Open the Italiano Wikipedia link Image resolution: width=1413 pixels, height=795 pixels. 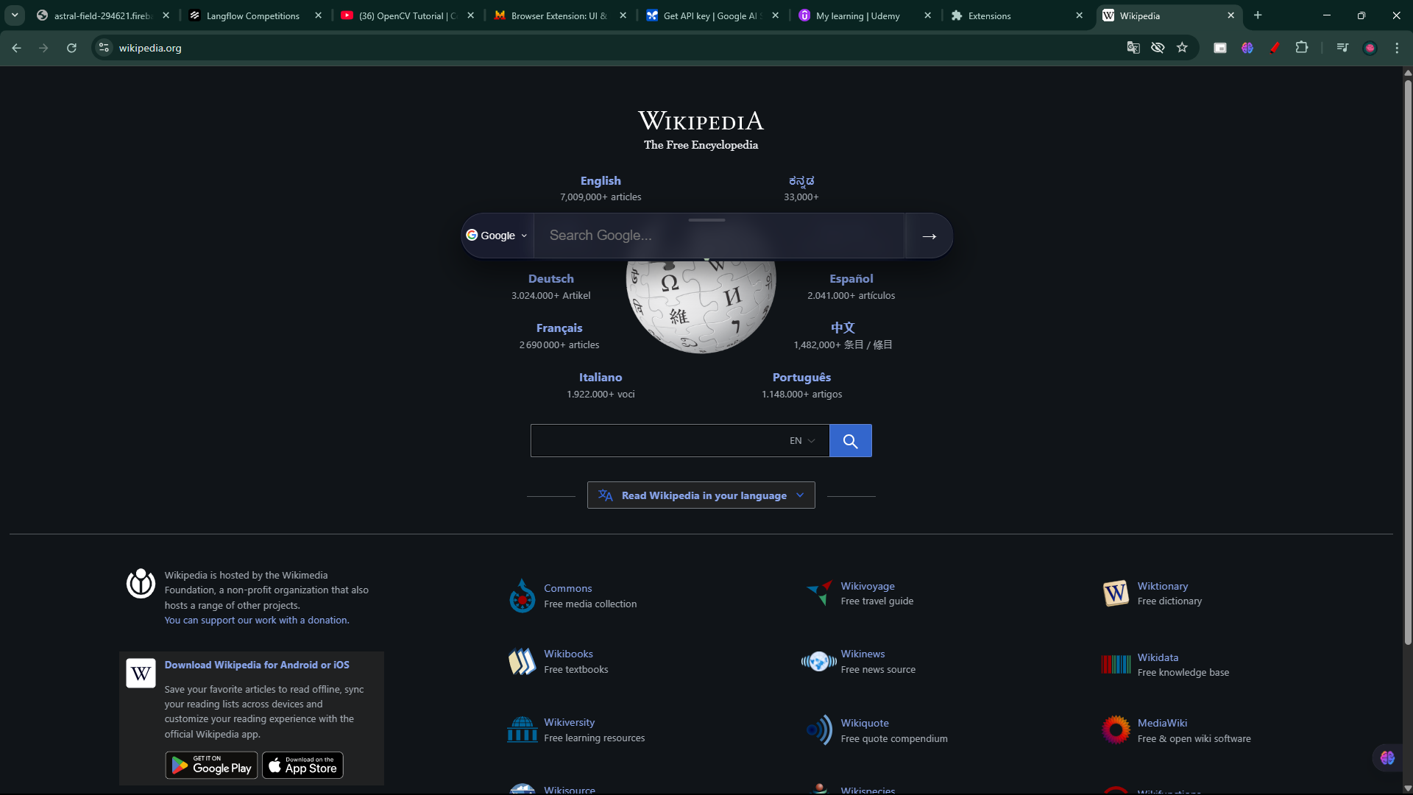click(x=601, y=378)
